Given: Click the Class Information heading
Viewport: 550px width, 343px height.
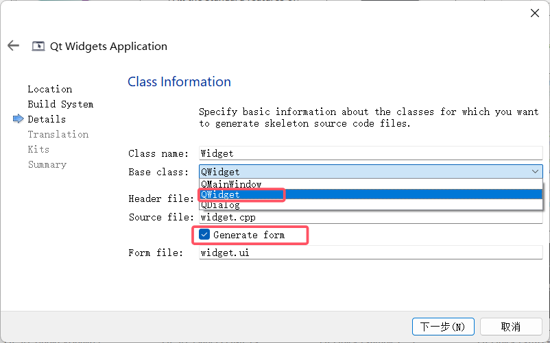Looking at the screenshot, I should [x=179, y=81].
